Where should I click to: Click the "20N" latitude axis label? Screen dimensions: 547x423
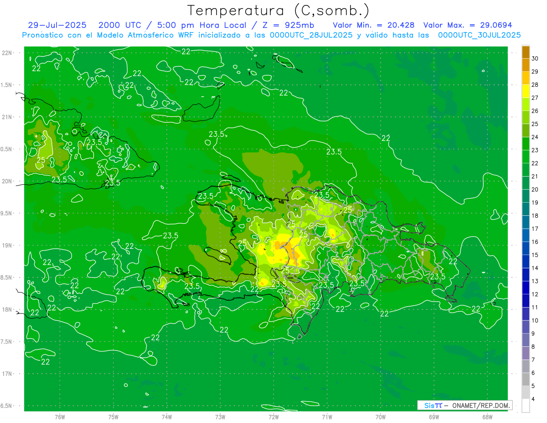pos(6,181)
